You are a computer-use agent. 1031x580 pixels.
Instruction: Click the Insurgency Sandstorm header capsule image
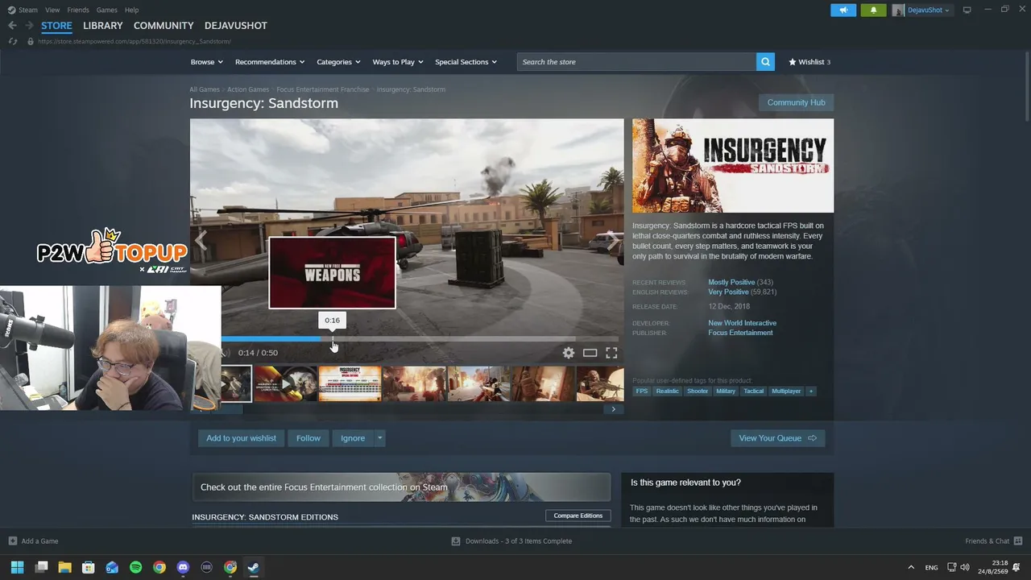click(733, 166)
